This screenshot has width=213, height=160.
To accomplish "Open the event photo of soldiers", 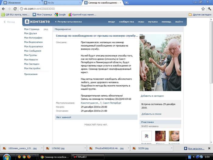I will (x=160, y=62).
